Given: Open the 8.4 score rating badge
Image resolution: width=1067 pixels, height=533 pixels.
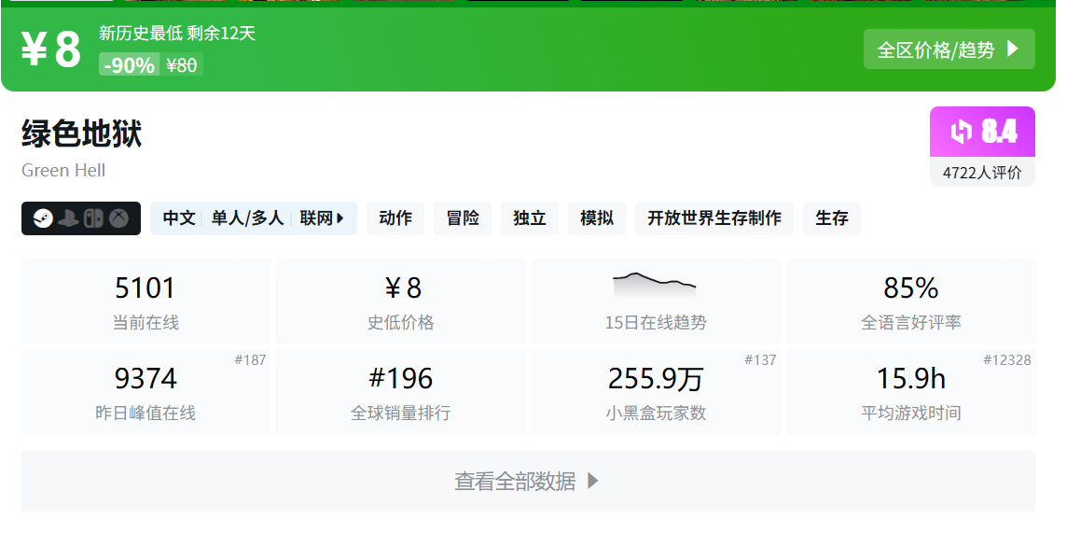Looking at the screenshot, I should (982, 132).
